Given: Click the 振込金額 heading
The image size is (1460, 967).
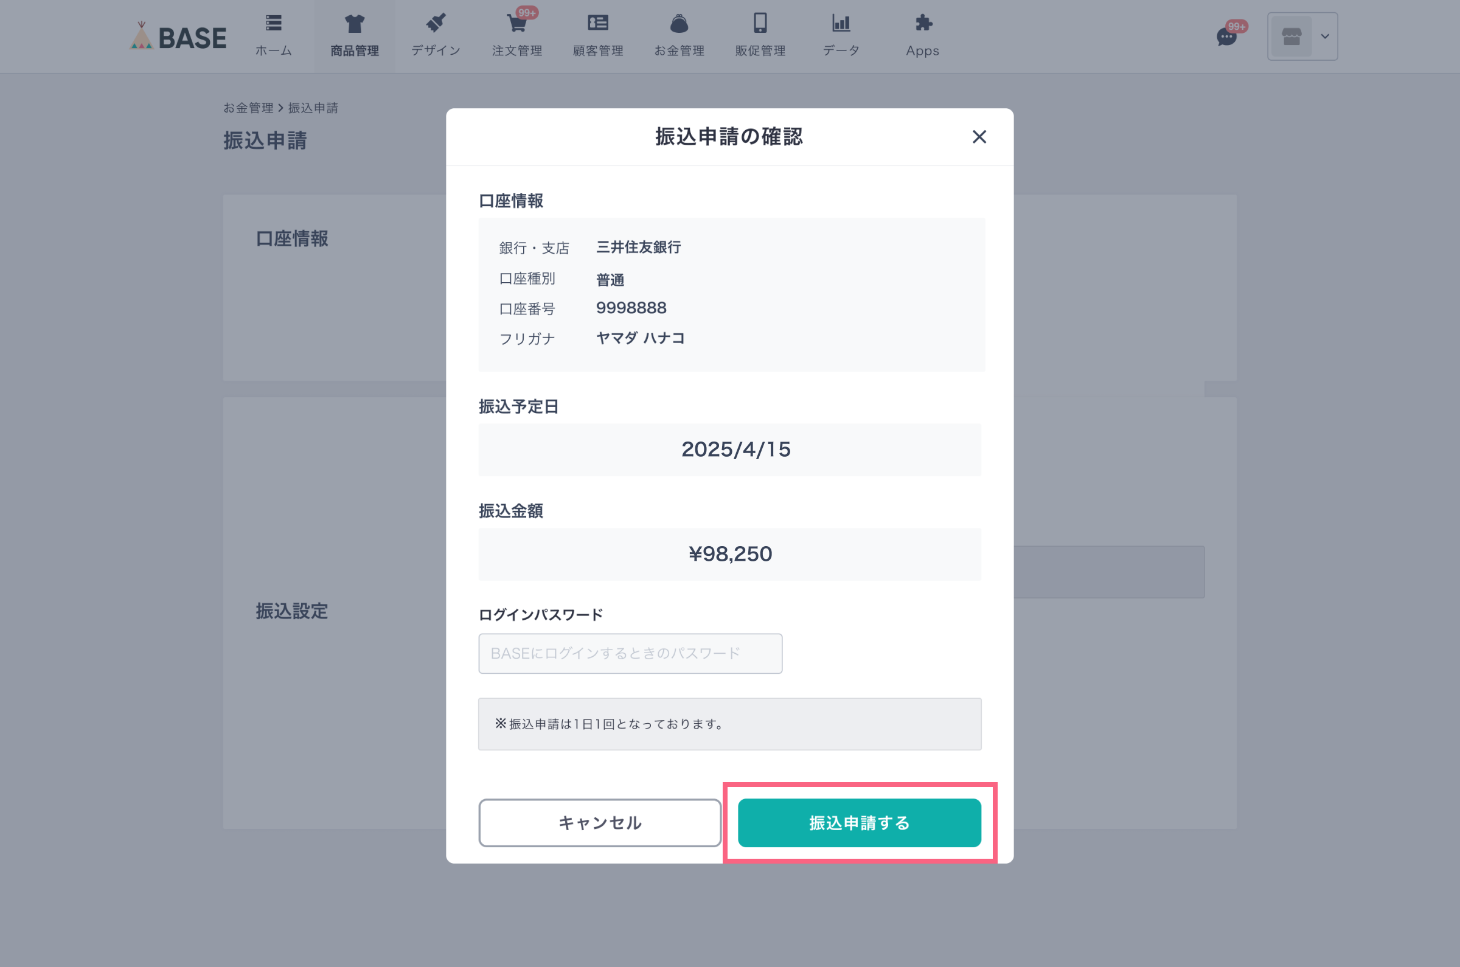Looking at the screenshot, I should point(511,511).
